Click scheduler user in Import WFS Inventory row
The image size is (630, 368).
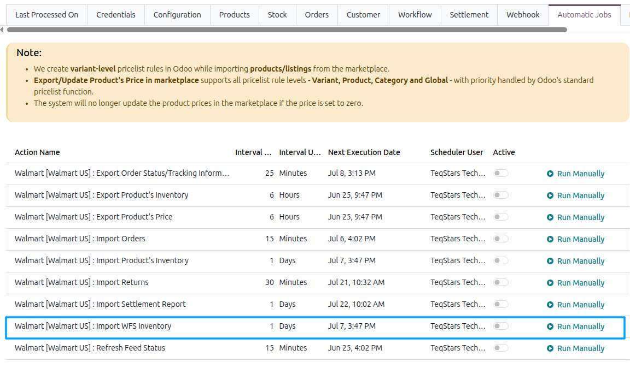(x=458, y=326)
